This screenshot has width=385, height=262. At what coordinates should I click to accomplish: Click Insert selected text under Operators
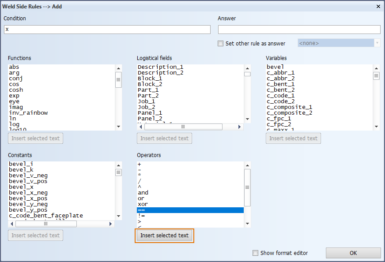[164, 236]
